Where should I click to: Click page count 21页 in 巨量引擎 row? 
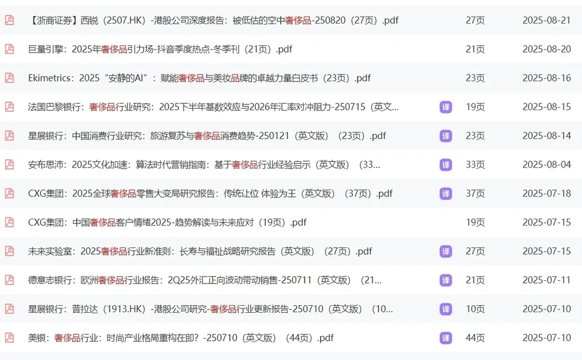(x=475, y=49)
